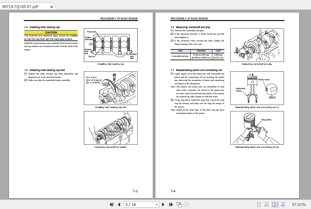Go back to the previous view

(x=179, y=204)
